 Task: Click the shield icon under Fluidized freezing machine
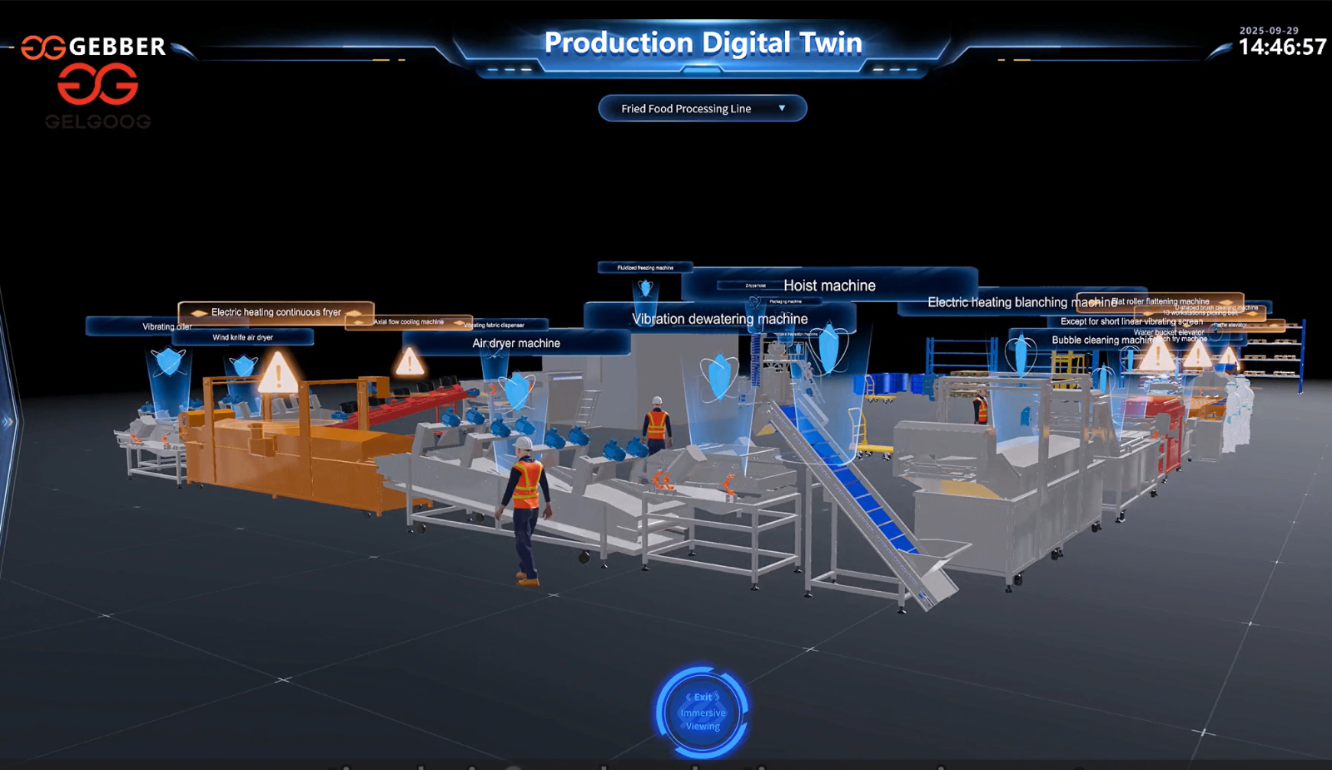pyautogui.click(x=645, y=288)
